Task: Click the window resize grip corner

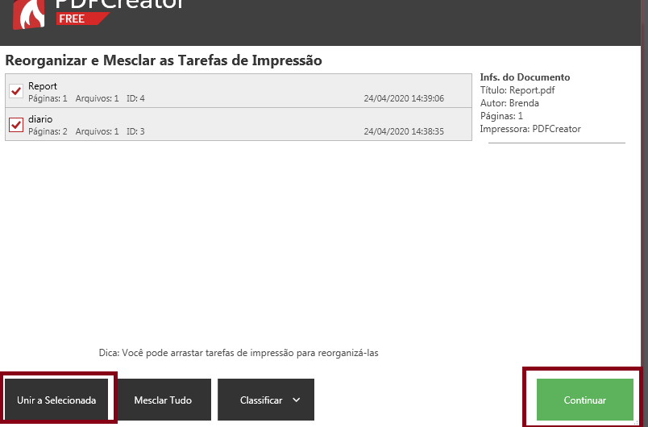Action: (x=637, y=422)
